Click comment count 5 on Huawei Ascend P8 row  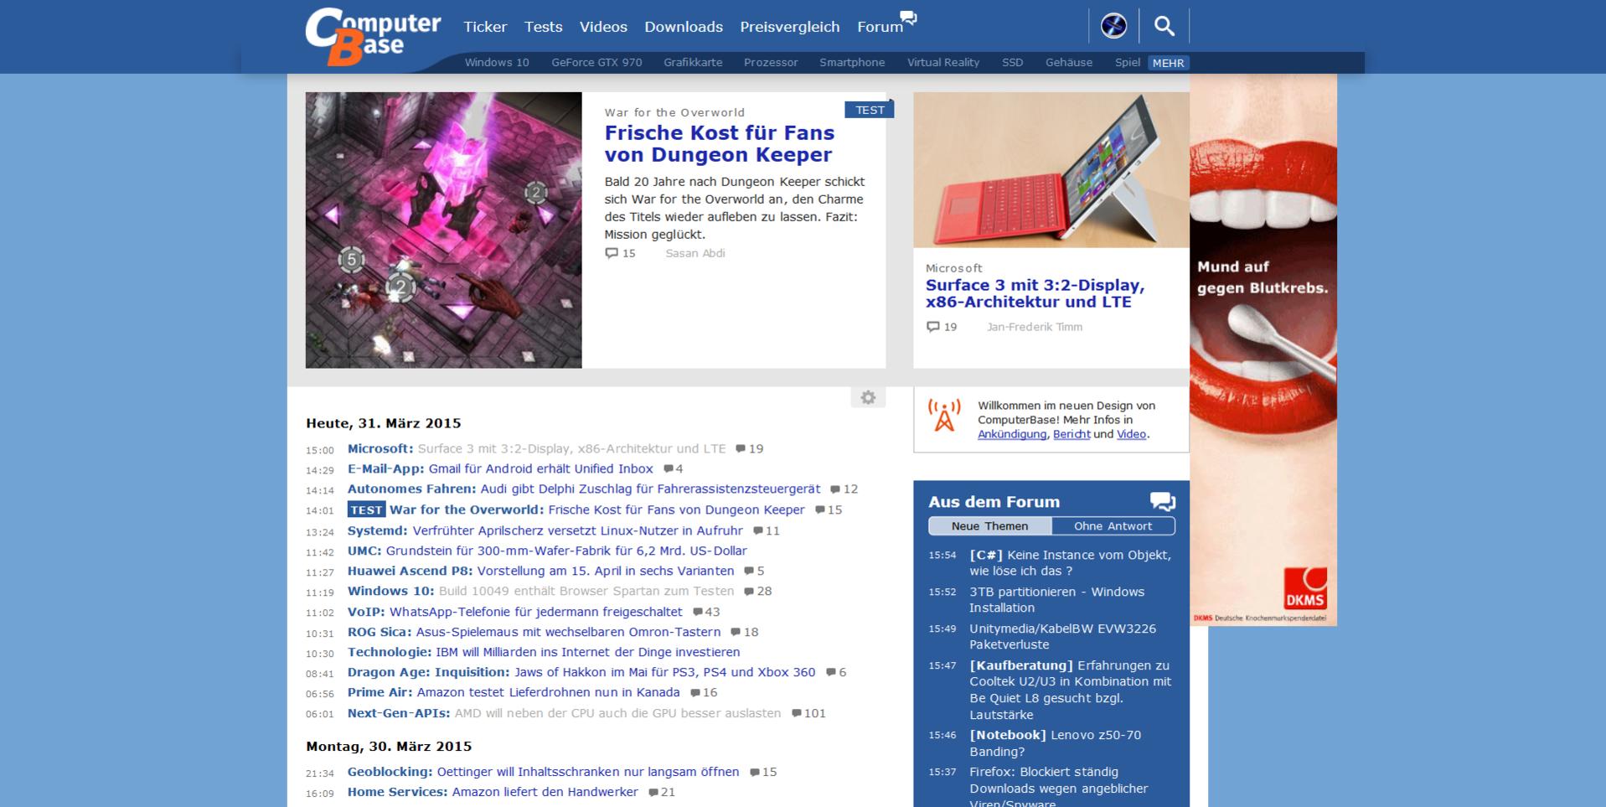pos(754,572)
